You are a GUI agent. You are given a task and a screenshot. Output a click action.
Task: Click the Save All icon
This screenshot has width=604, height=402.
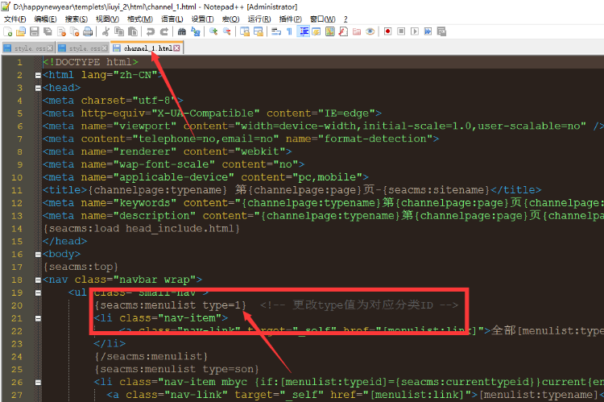pos(48,31)
